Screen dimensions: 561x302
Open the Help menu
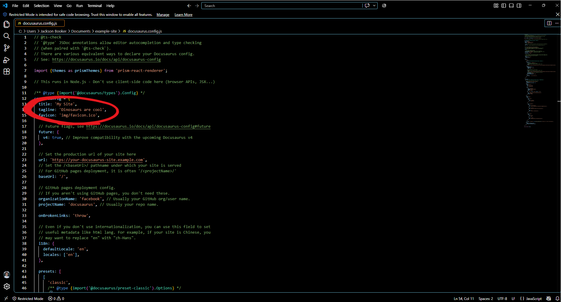110,6
